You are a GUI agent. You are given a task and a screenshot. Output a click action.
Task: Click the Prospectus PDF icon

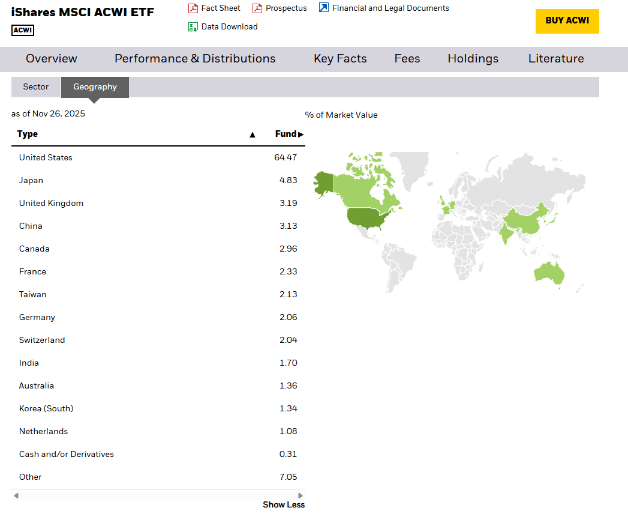pos(257,8)
